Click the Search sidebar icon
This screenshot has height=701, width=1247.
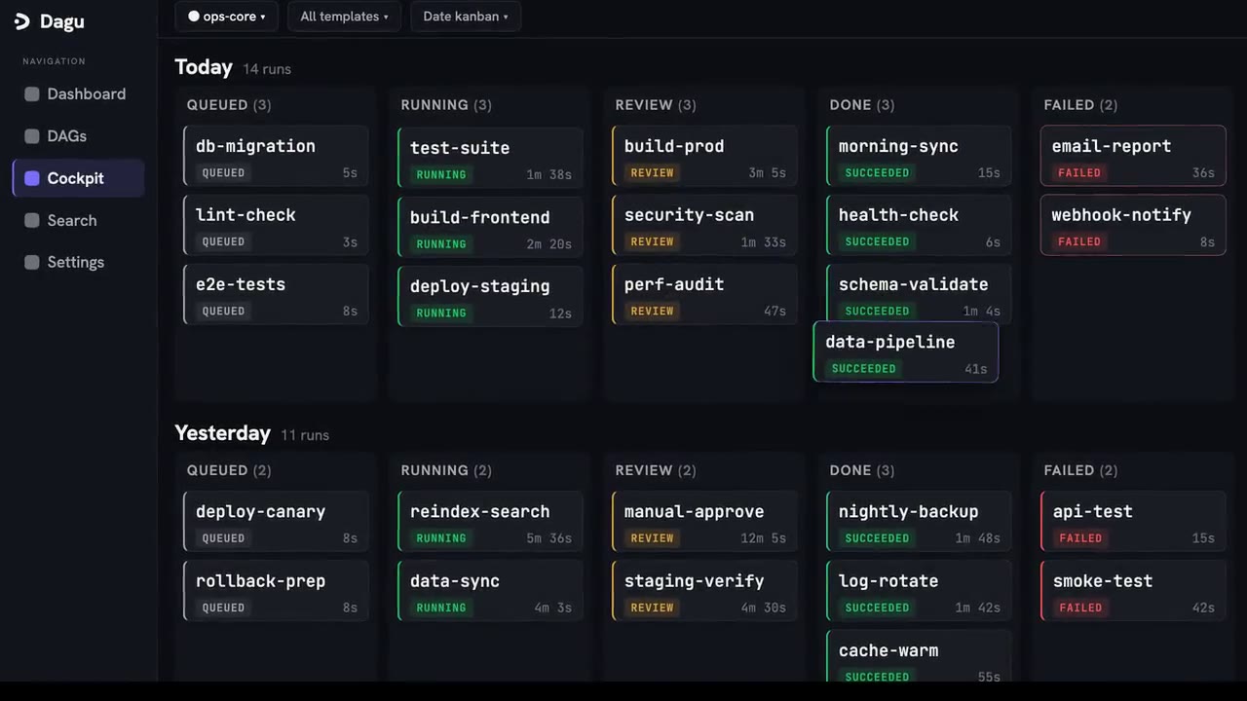32,220
